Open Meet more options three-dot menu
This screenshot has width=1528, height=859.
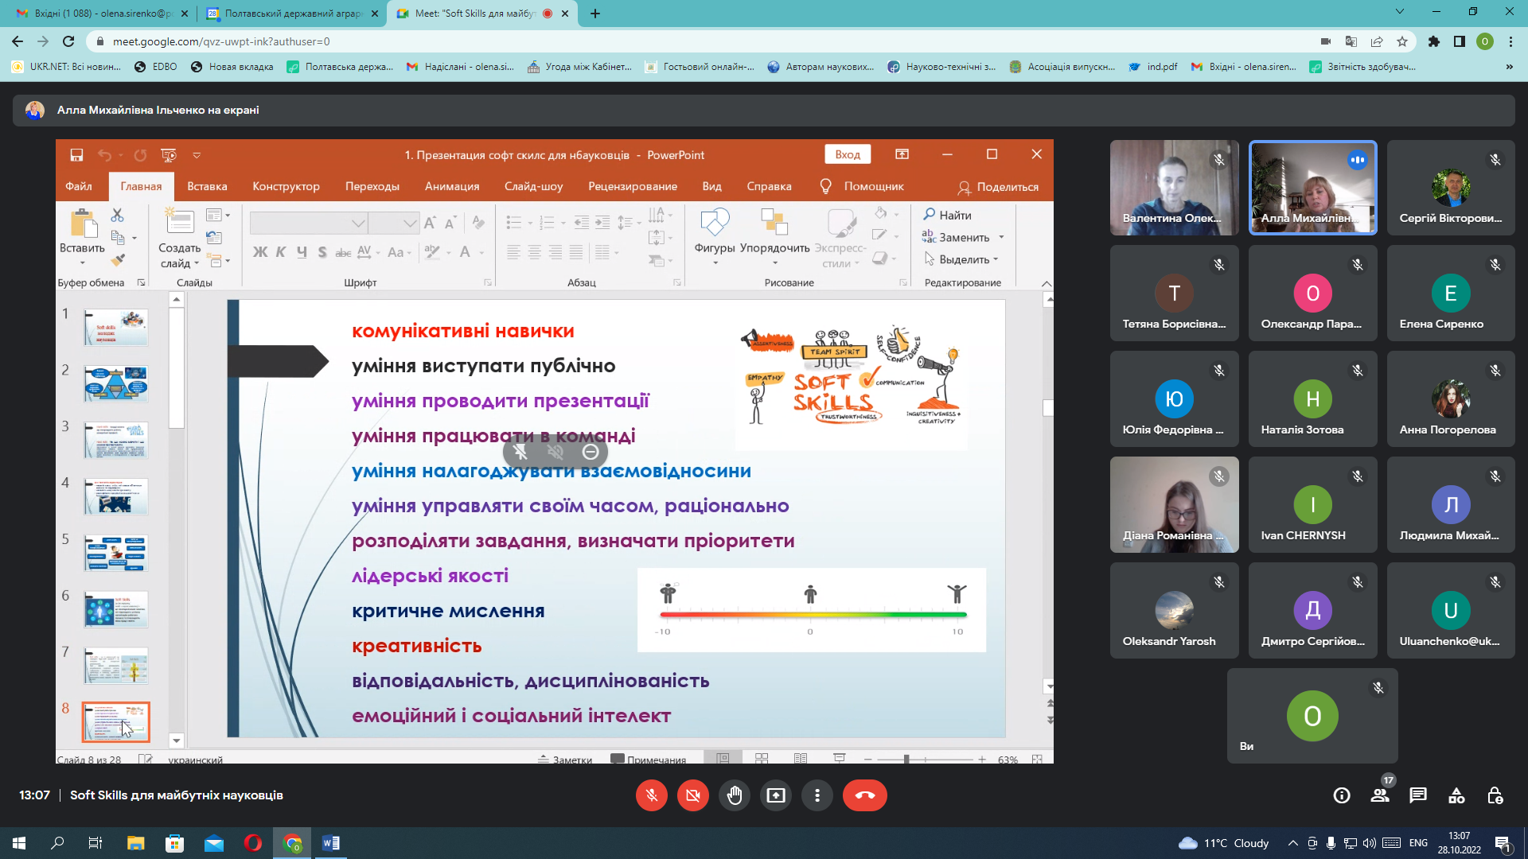pyautogui.click(x=817, y=795)
